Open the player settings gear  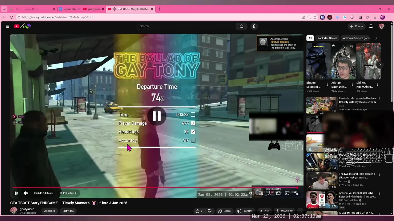tap(270, 193)
